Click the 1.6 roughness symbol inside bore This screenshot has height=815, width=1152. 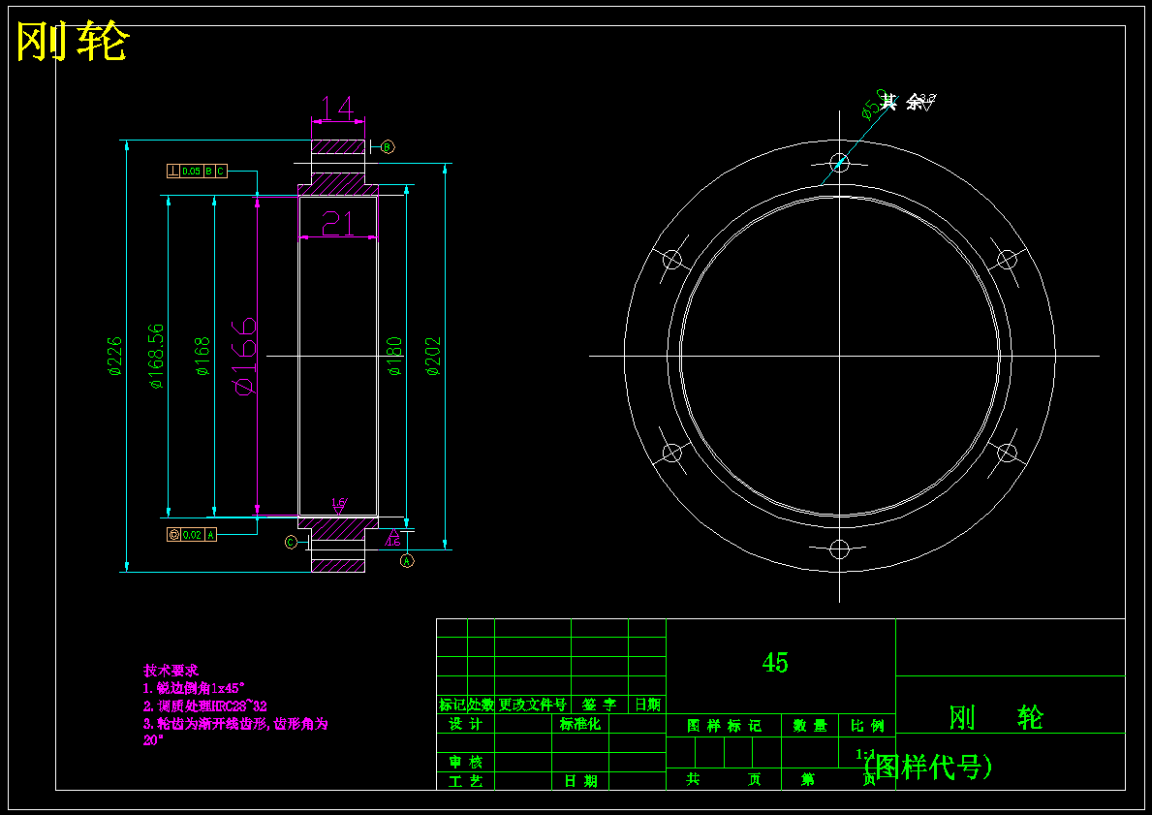(339, 506)
